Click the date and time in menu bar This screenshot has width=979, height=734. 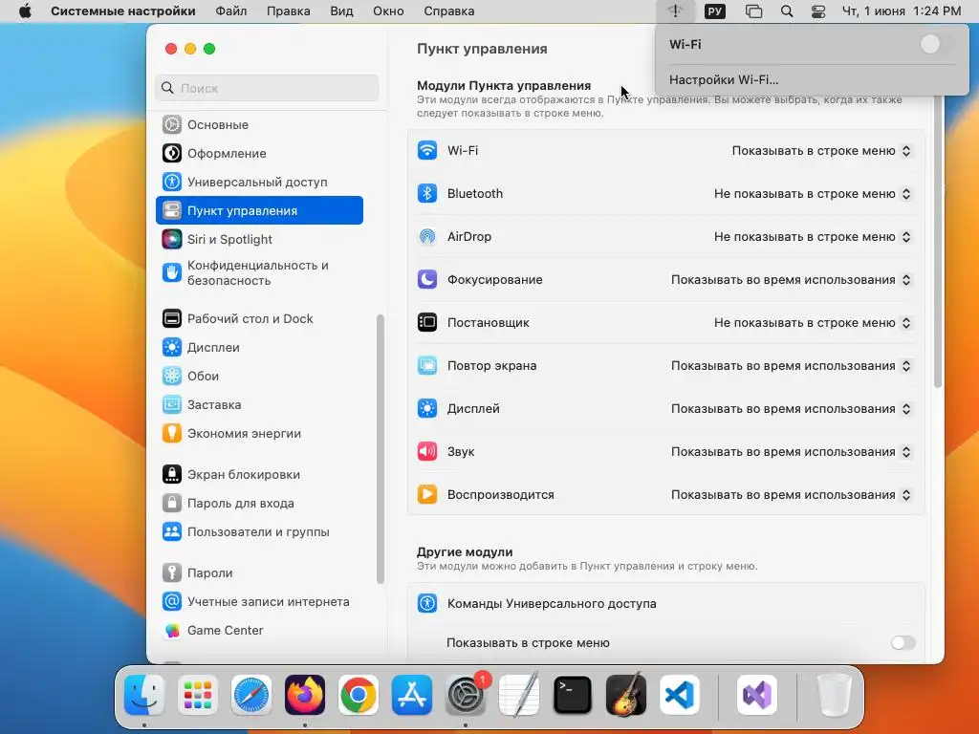[x=902, y=11]
